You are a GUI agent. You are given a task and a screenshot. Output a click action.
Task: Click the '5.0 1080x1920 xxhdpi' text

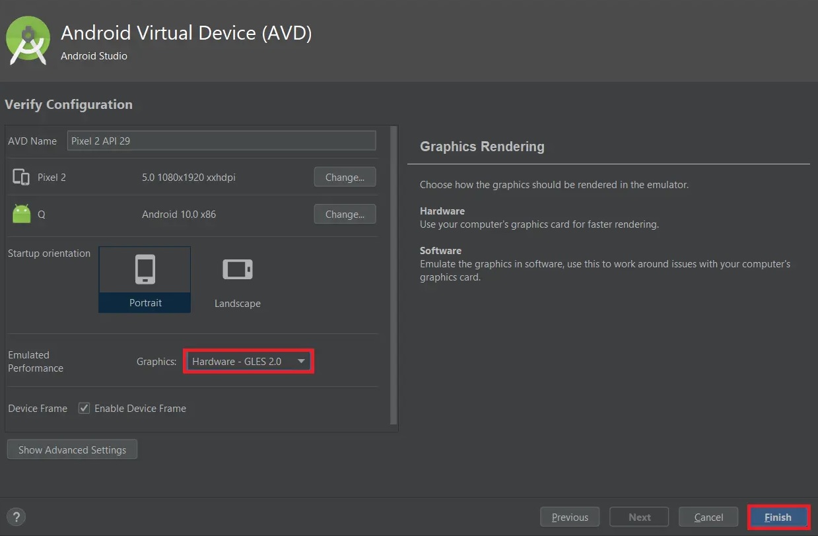[189, 177]
